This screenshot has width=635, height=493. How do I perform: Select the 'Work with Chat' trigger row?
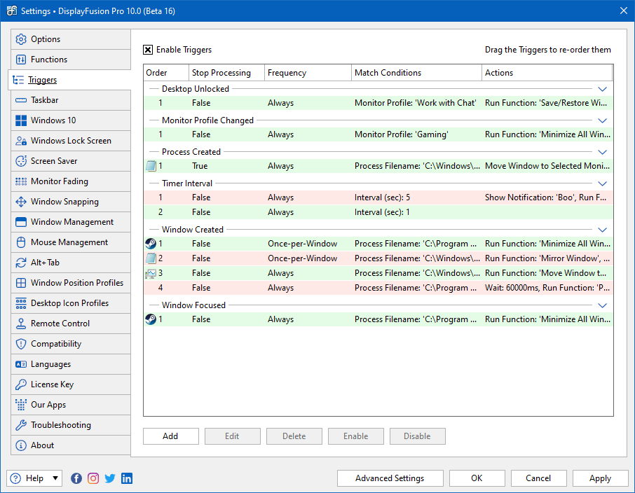[378, 103]
